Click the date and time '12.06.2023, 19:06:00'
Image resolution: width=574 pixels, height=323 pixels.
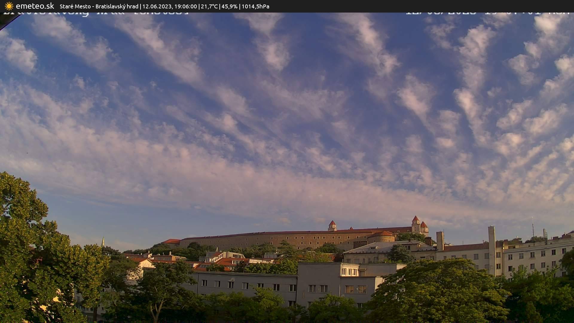(x=170, y=6)
